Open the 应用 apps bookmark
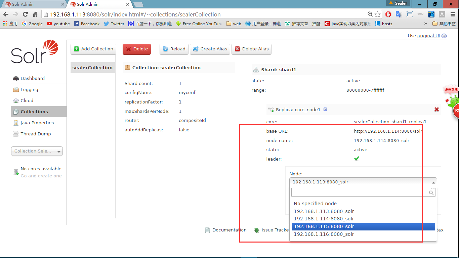The width and height of the screenshot is (459, 258). [10, 24]
